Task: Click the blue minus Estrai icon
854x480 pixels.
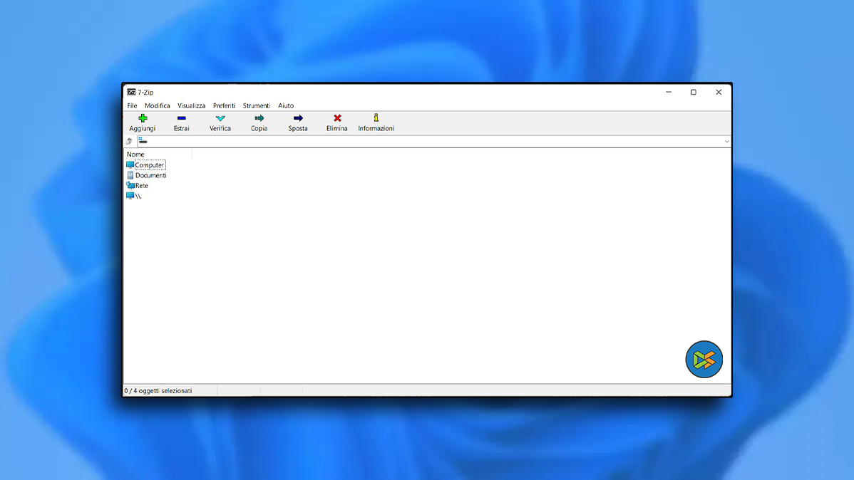Action: coord(182,118)
